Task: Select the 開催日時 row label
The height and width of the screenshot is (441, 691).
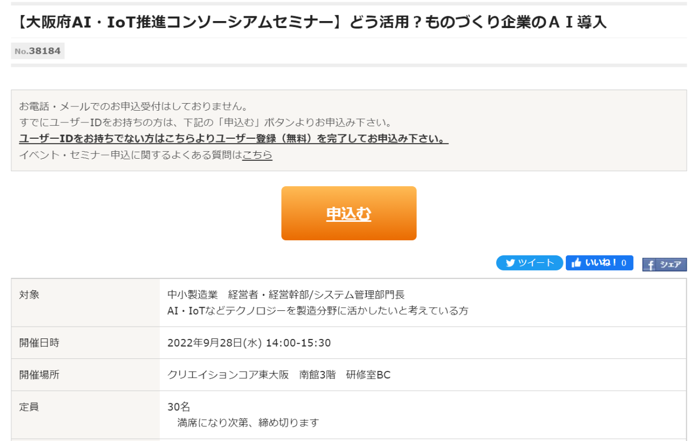Action: tap(39, 343)
